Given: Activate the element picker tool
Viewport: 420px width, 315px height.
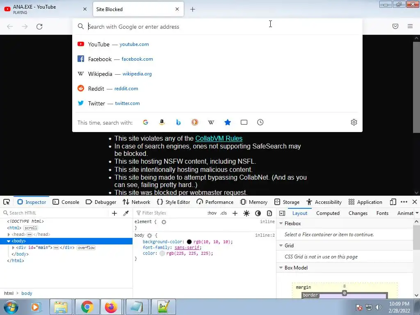Looking at the screenshot, I should (7, 202).
